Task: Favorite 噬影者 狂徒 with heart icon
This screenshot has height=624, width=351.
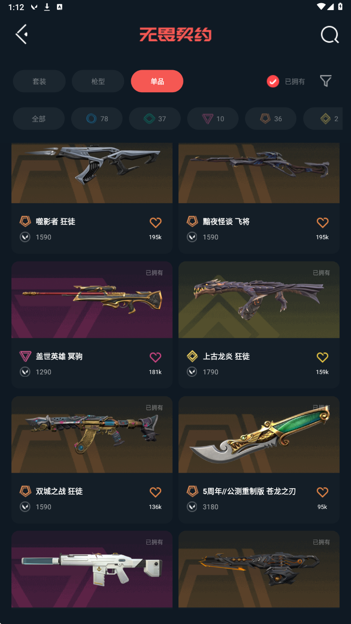Action: click(x=156, y=223)
